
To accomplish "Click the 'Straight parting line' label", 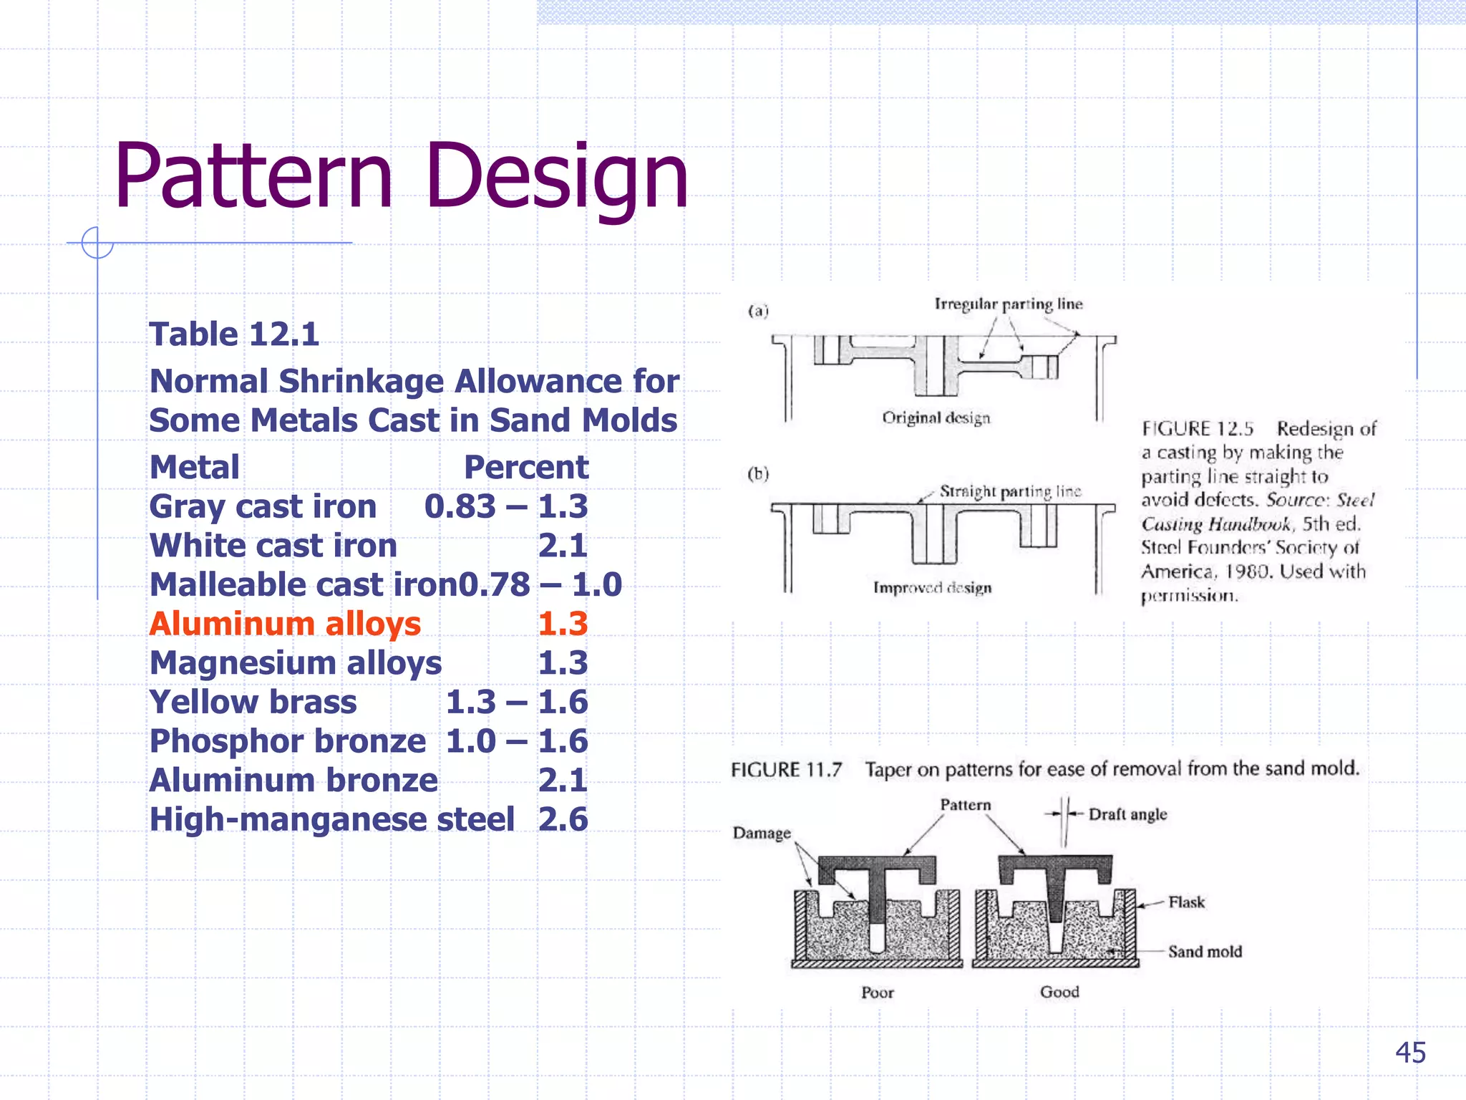I will pyautogui.click(x=1011, y=491).
